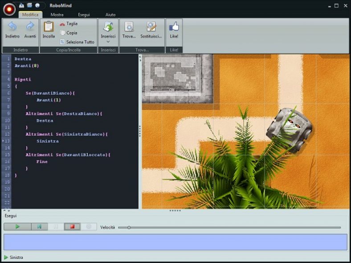Switch to the Mostra ribbon tab
The width and height of the screenshot is (351, 263).
57,15
